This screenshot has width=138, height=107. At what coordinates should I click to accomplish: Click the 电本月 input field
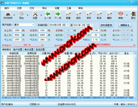click(x=43, y=35)
